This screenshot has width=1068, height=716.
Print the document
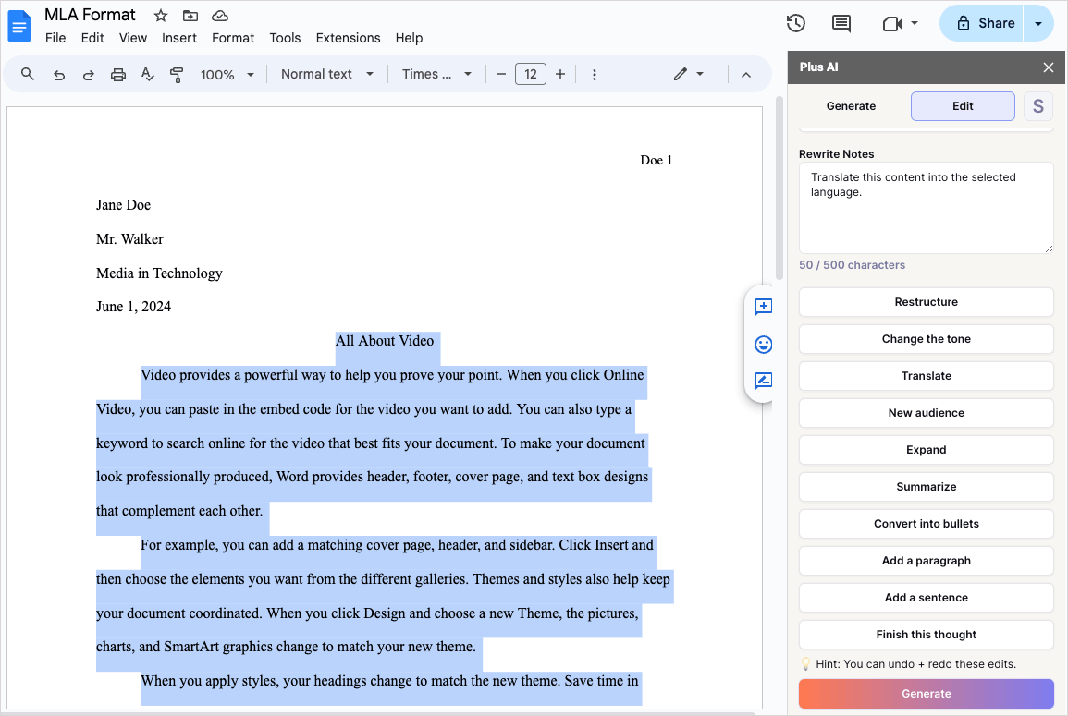tap(118, 75)
